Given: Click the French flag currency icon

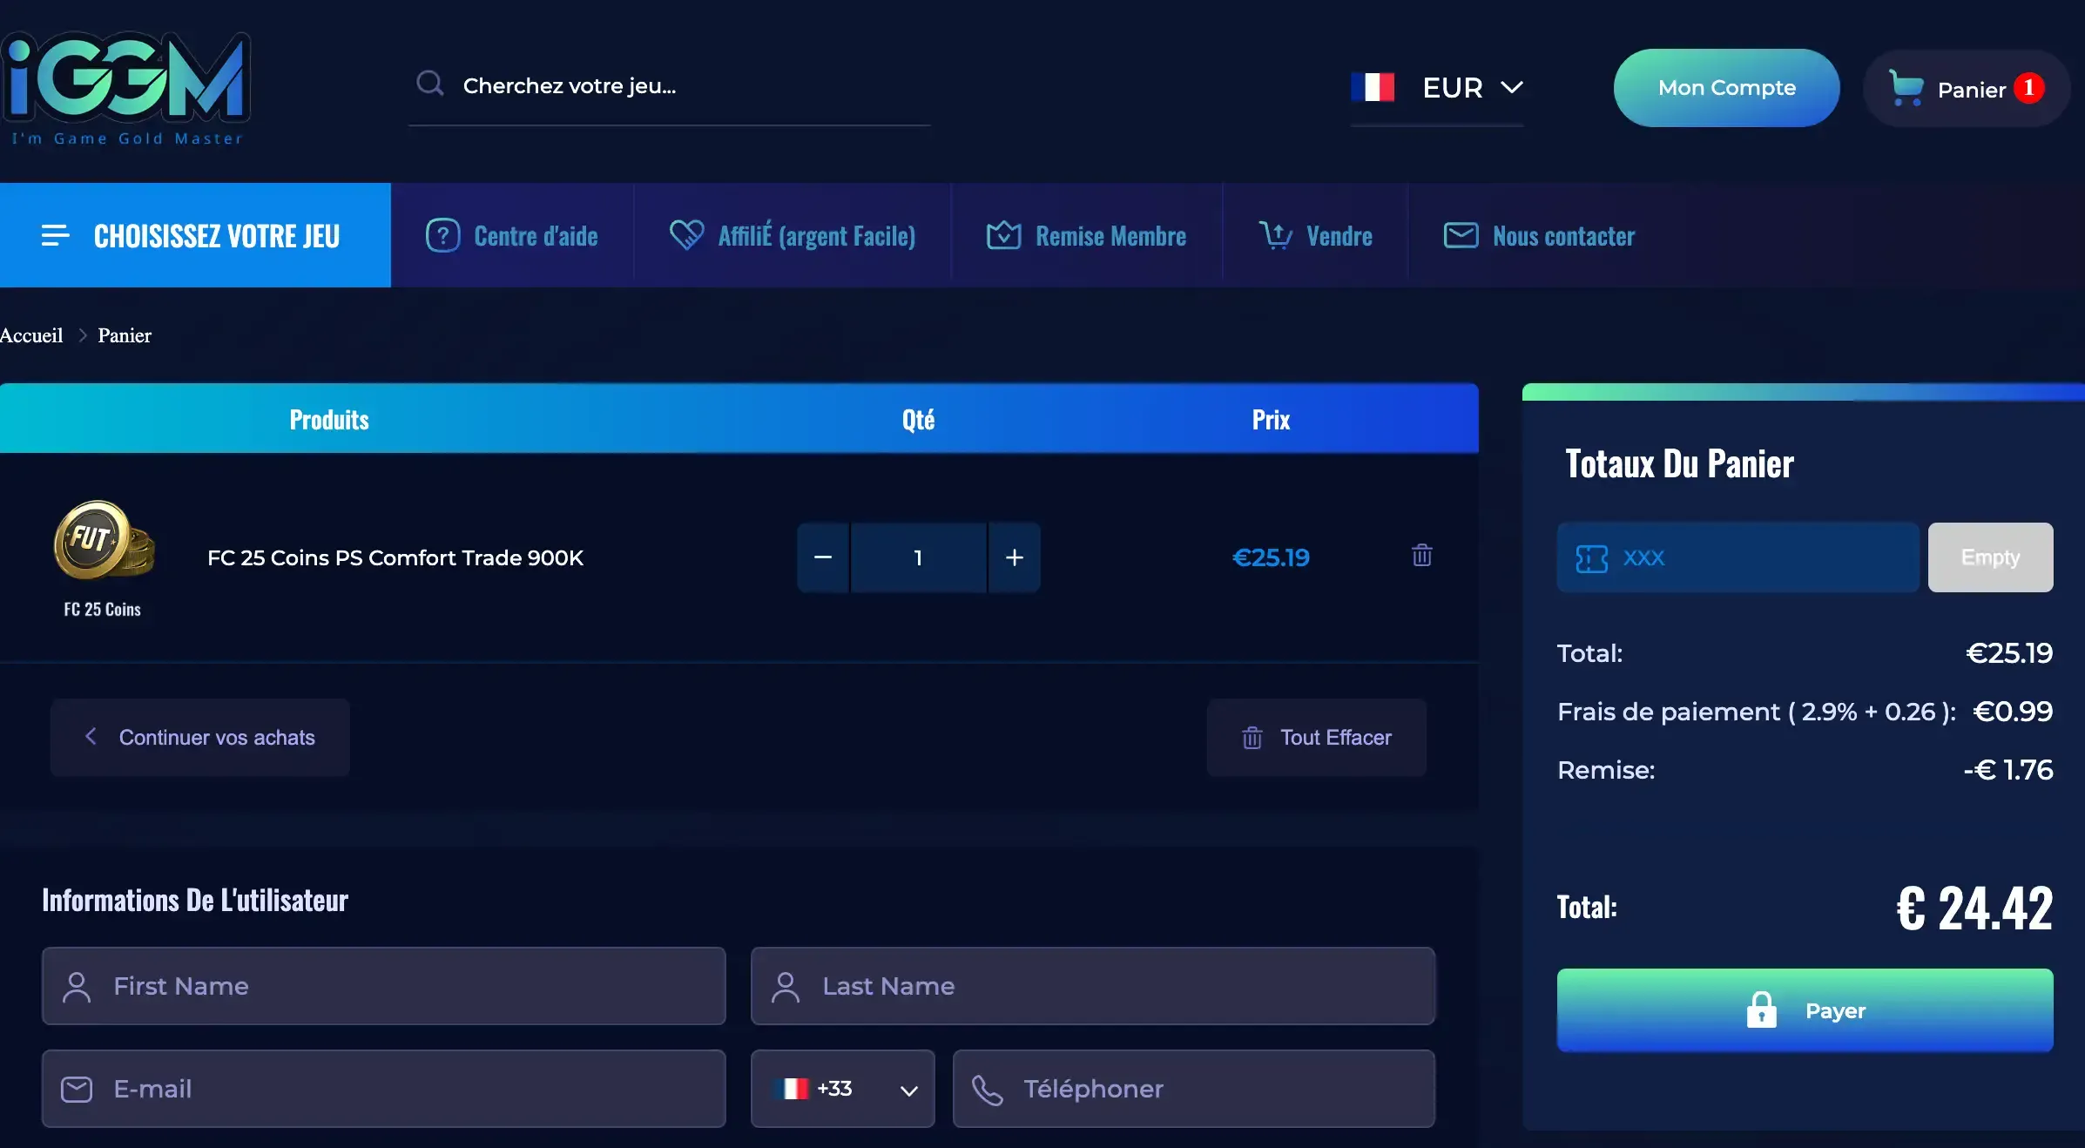Looking at the screenshot, I should 1373,87.
